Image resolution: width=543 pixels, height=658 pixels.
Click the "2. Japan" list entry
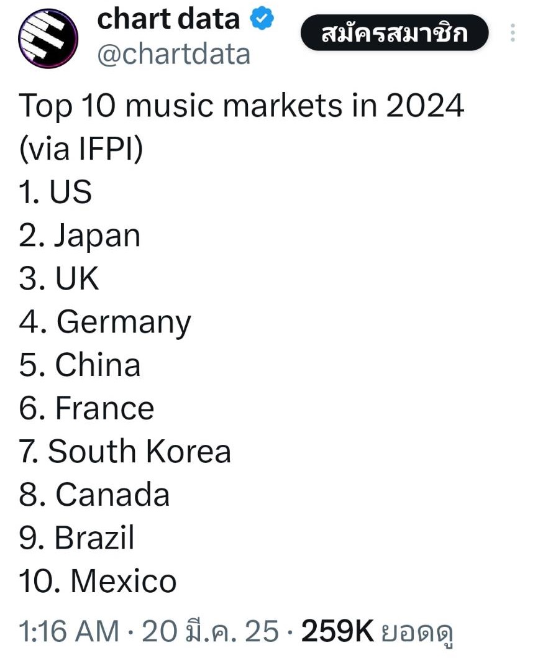pos(80,235)
